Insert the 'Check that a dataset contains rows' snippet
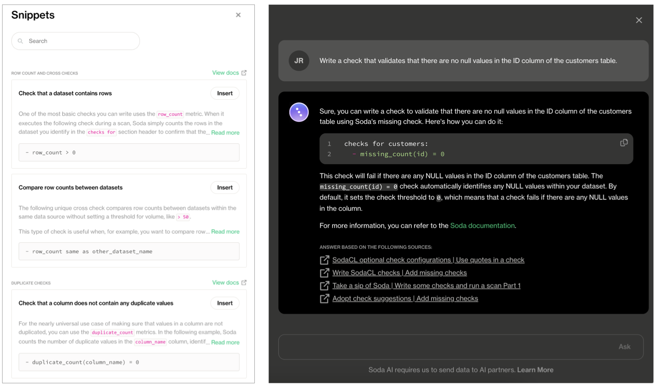The width and height of the screenshot is (657, 387). (x=225, y=93)
